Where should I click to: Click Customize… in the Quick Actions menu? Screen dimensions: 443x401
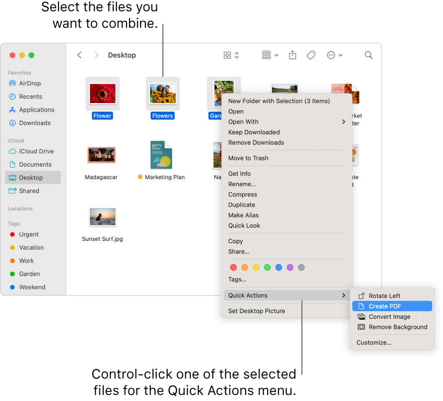click(374, 342)
